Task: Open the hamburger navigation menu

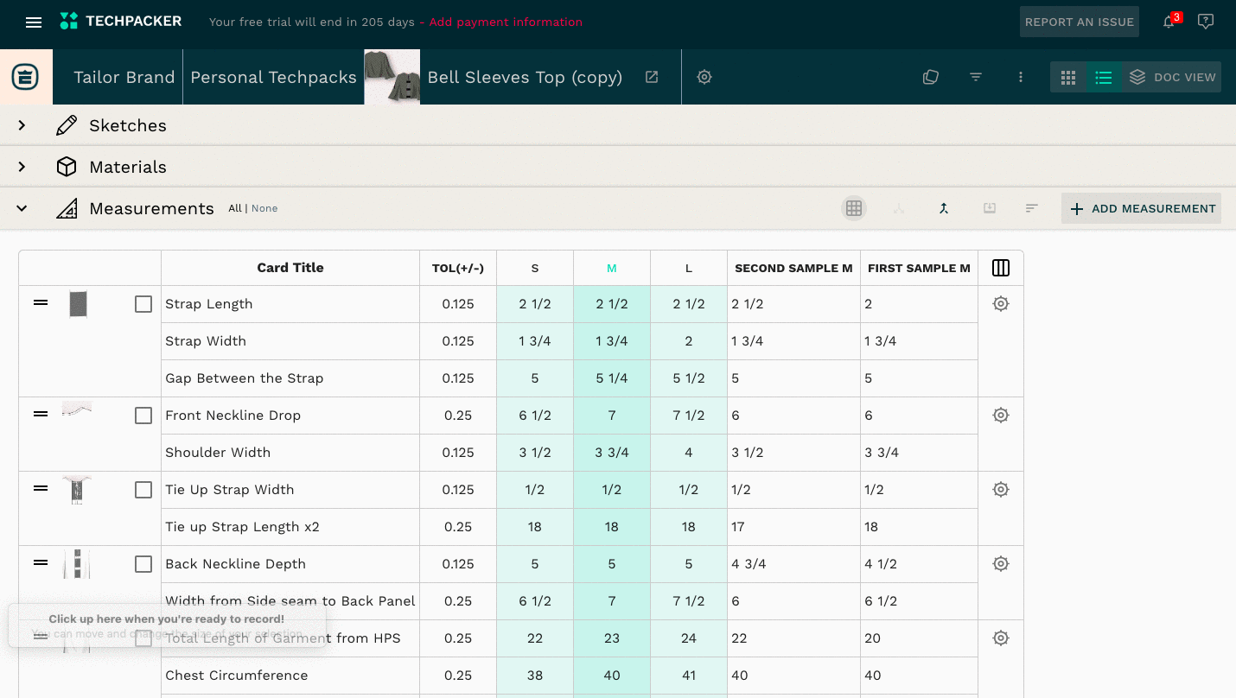Action: pyautogui.click(x=34, y=22)
